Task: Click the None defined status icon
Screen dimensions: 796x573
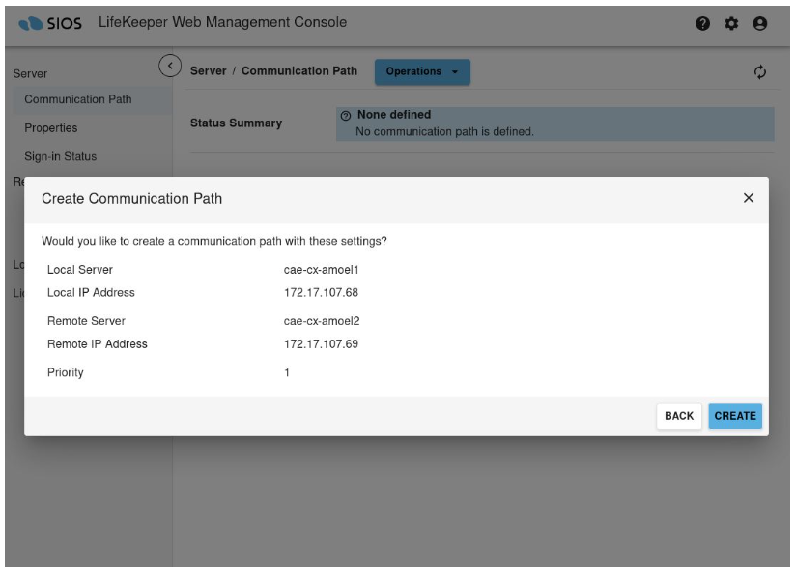Action: [346, 116]
